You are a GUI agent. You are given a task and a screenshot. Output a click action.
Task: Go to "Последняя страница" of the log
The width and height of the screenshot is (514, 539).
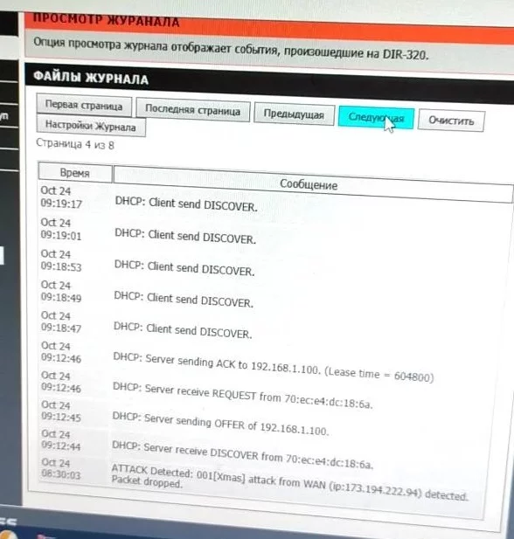[x=192, y=109]
